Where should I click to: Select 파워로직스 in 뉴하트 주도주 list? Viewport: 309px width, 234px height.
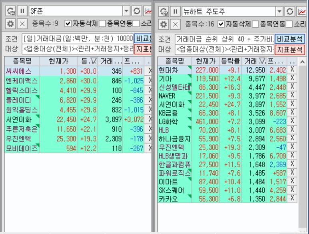click(x=175, y=173)
